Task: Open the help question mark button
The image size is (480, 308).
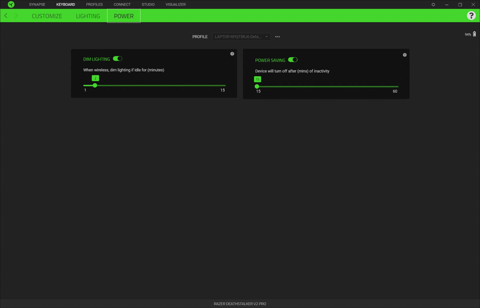Action: 471,16
